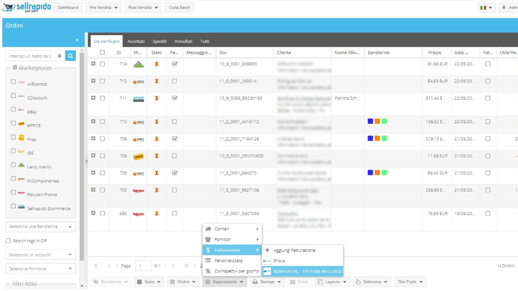Click the hourglass status icon in order 685
Viewport: 518px width, 291px height.
(x=157, y=213)
